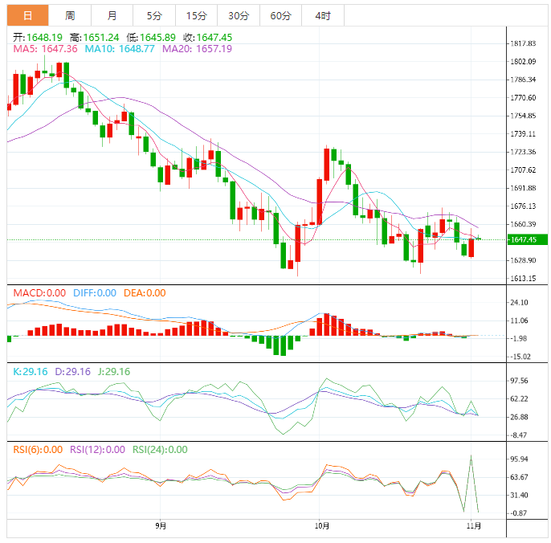
Task: Click the 10月 date axis marker
Action: [322, 526]
